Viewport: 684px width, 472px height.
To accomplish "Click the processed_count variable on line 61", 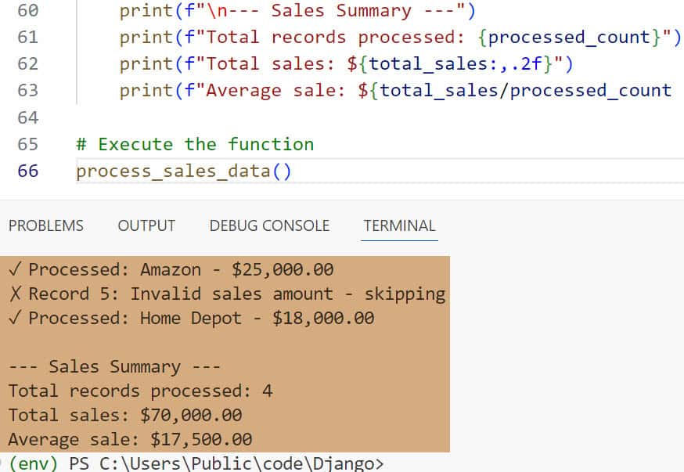I will 570,37.
